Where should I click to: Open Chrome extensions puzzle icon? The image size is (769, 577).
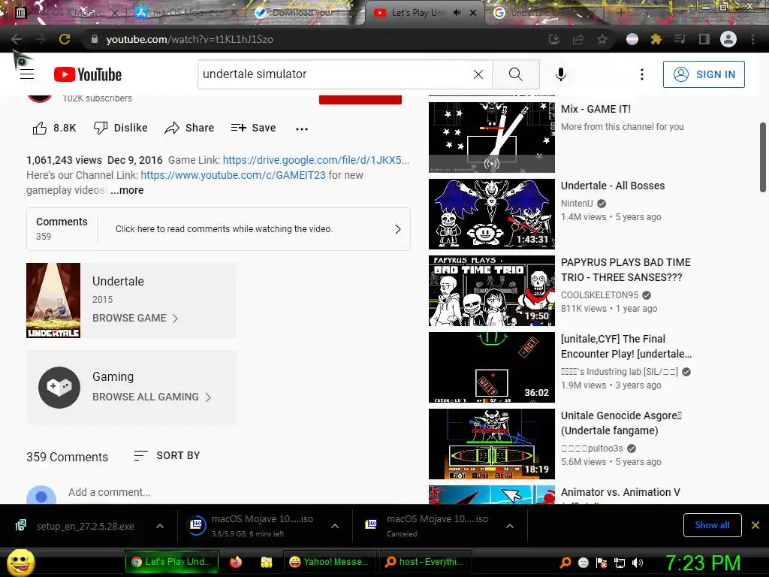[x=656, y=39]
